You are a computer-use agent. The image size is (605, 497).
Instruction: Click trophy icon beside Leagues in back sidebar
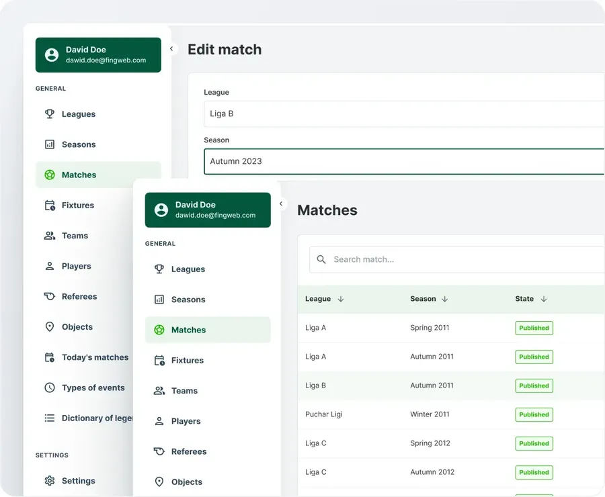[x=50, y=114]
